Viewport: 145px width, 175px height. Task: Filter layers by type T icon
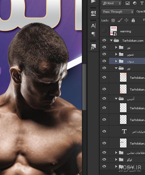coord(142,3)
